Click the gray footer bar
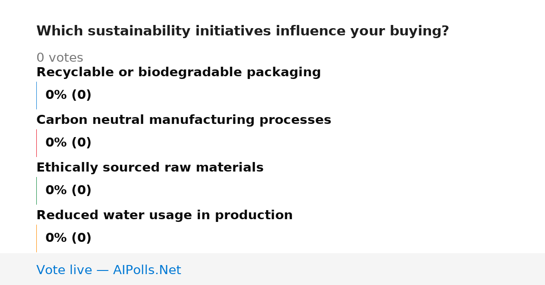This screenshot has width=545, height=285. click(272, 269)
